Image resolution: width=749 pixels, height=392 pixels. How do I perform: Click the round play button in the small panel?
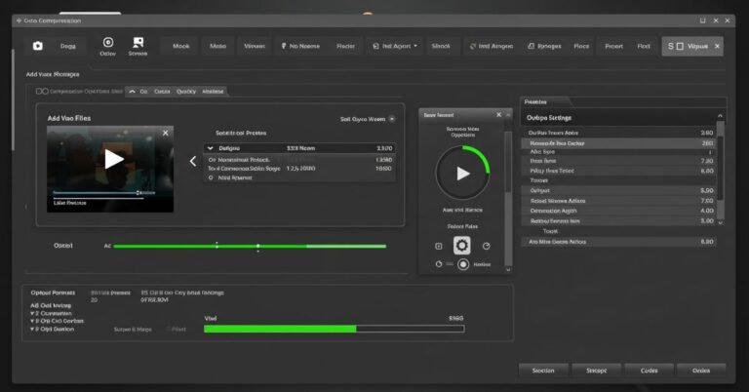(x=462, y=174)
